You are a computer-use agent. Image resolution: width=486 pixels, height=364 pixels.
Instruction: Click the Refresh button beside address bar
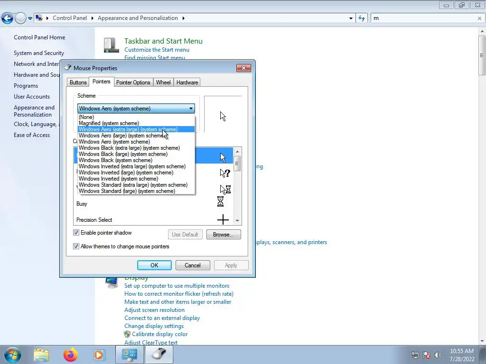point(361,18)
